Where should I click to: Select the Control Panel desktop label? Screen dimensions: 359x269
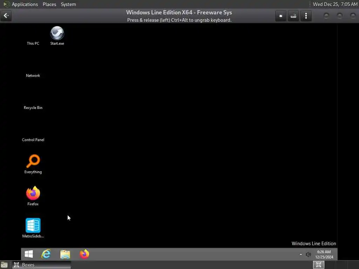click(33, 140)
